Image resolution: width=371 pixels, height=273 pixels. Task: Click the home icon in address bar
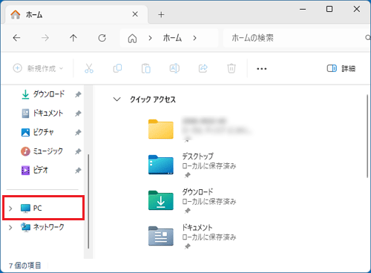click(132, 39)
